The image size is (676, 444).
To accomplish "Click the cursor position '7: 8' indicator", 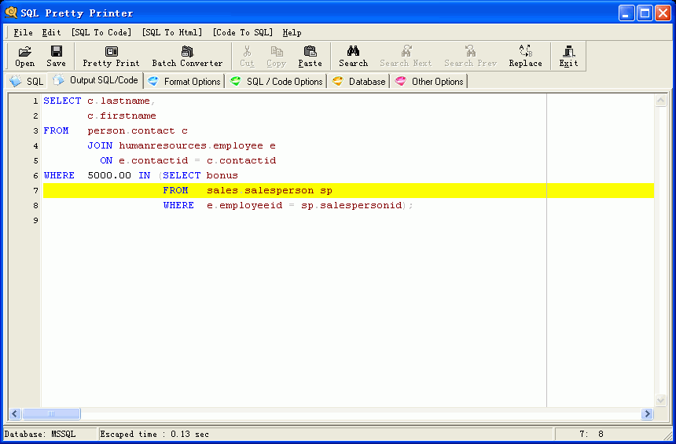I will point(591,434).
